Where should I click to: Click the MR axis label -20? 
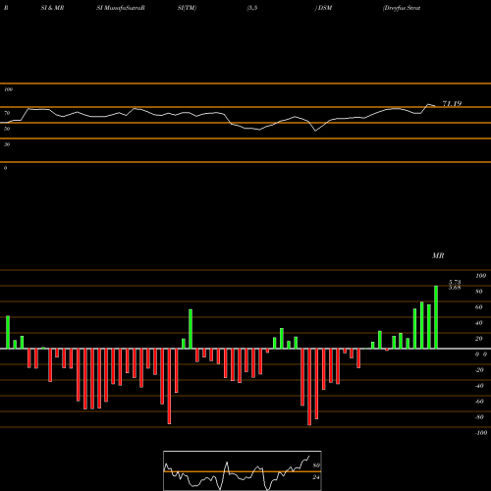479,370
